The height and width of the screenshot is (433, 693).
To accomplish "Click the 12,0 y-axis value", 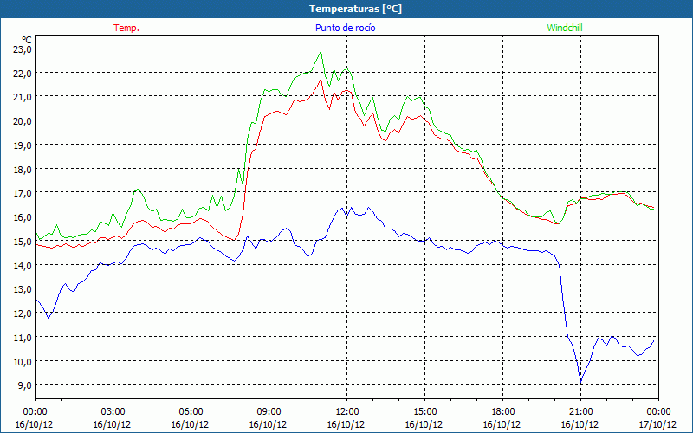I will point(23,313).
